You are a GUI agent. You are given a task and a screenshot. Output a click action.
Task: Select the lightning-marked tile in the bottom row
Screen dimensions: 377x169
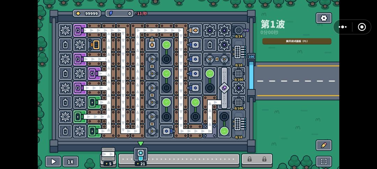pos(210,131)
